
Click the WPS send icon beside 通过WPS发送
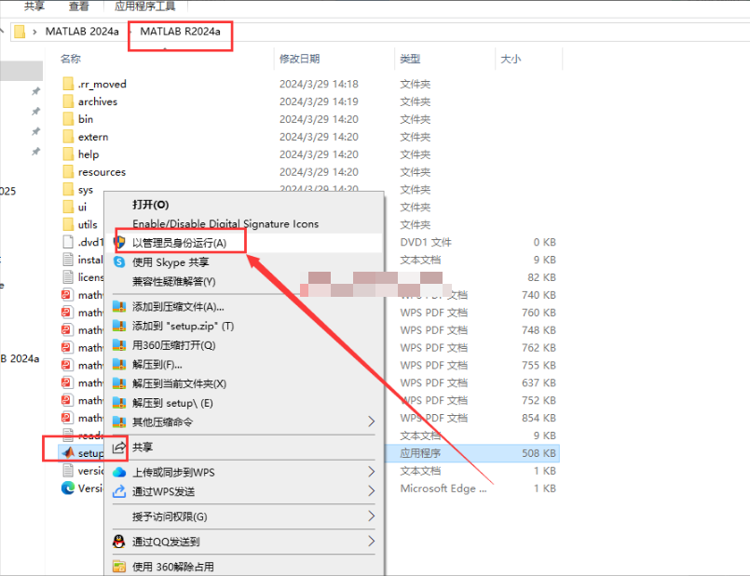(119, 491)
